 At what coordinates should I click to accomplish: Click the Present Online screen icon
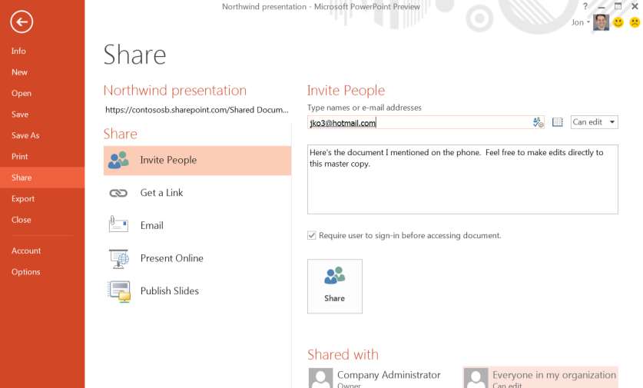click(x=119, y=258)
